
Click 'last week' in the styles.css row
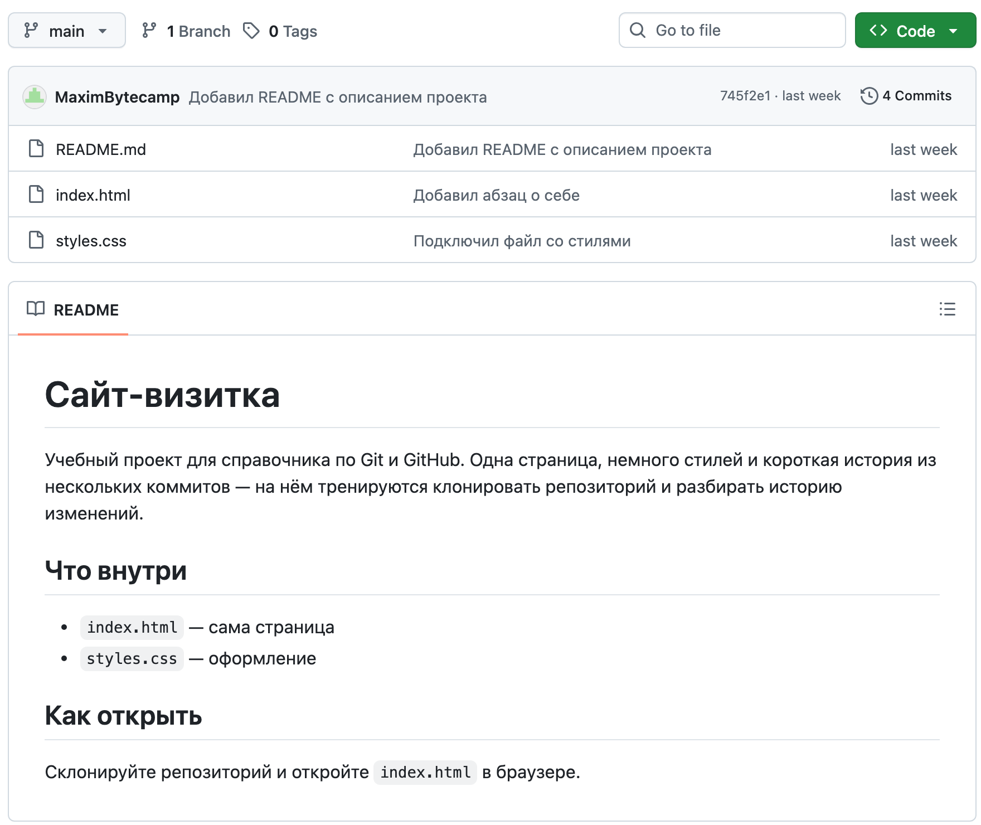tap(924, 241)
